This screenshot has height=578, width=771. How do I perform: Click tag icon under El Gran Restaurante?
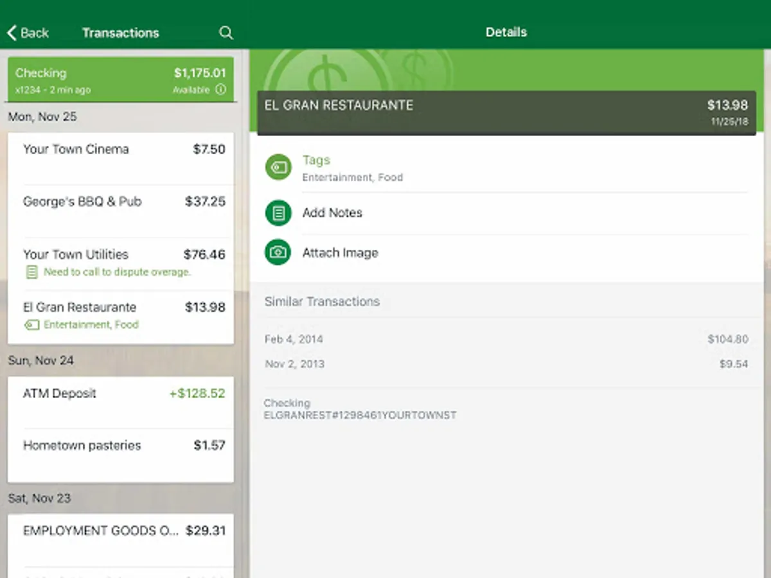tap(31, 325)
